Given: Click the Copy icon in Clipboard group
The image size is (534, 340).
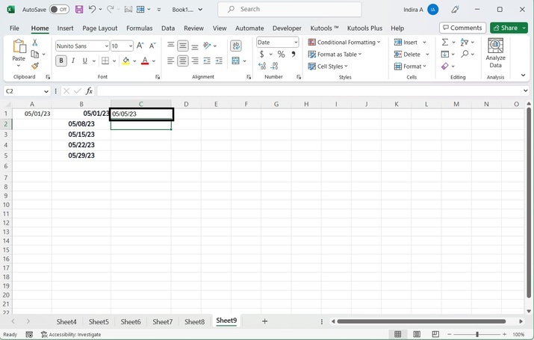Looking at the screenshot, I should [x=35, y=54].
